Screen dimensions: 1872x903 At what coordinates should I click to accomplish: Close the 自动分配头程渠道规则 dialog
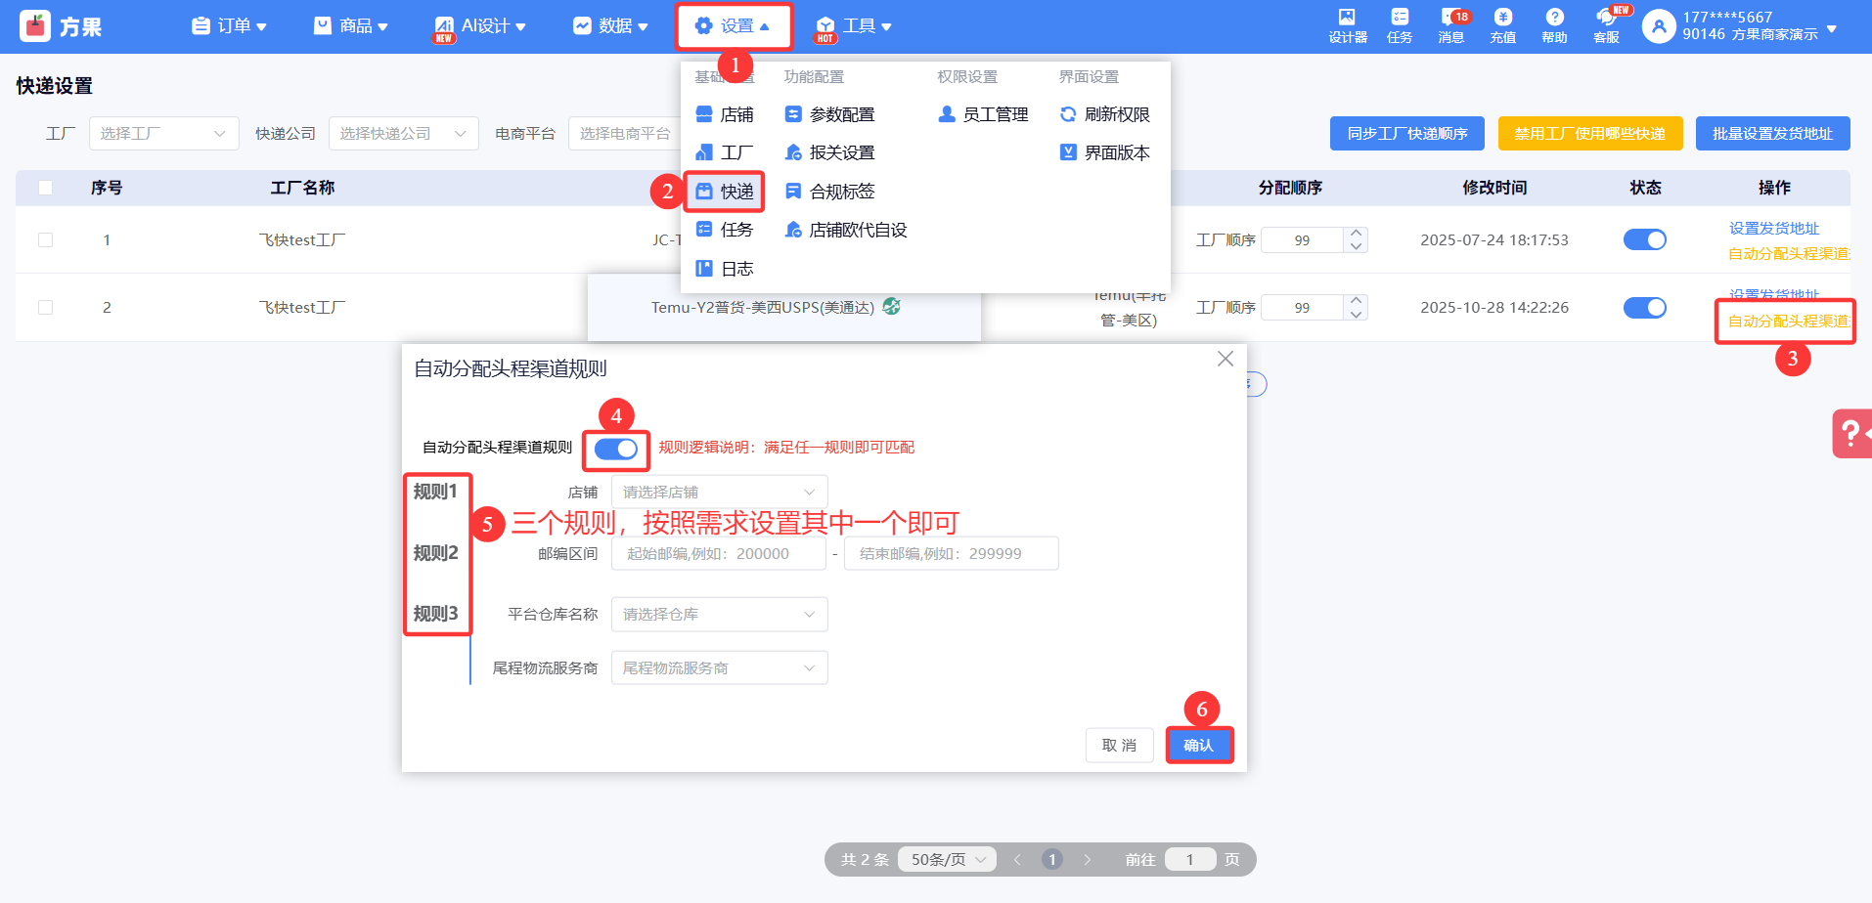click(x=1225, y=359)
